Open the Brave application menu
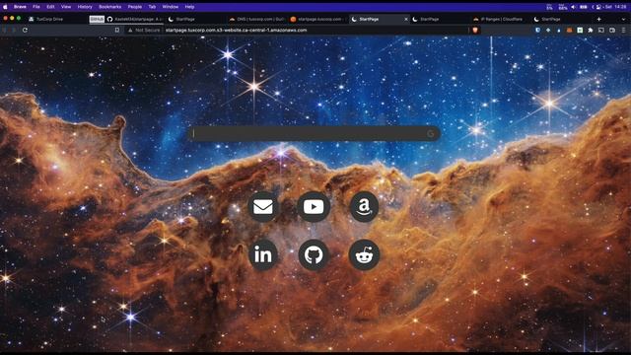The image size is (631, 355). pos(20,7)
